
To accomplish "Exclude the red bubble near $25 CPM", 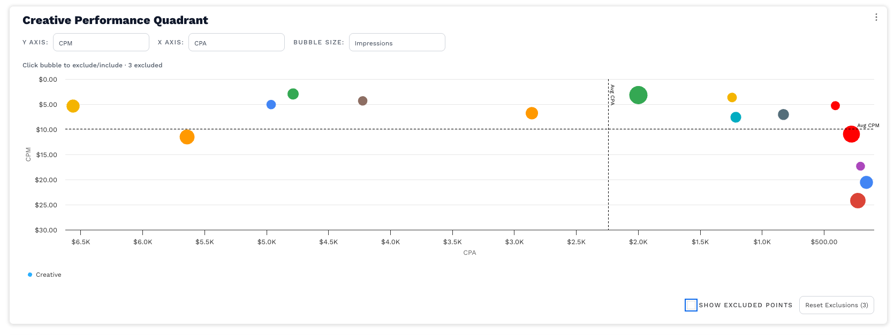I will [x=858, y=201].
